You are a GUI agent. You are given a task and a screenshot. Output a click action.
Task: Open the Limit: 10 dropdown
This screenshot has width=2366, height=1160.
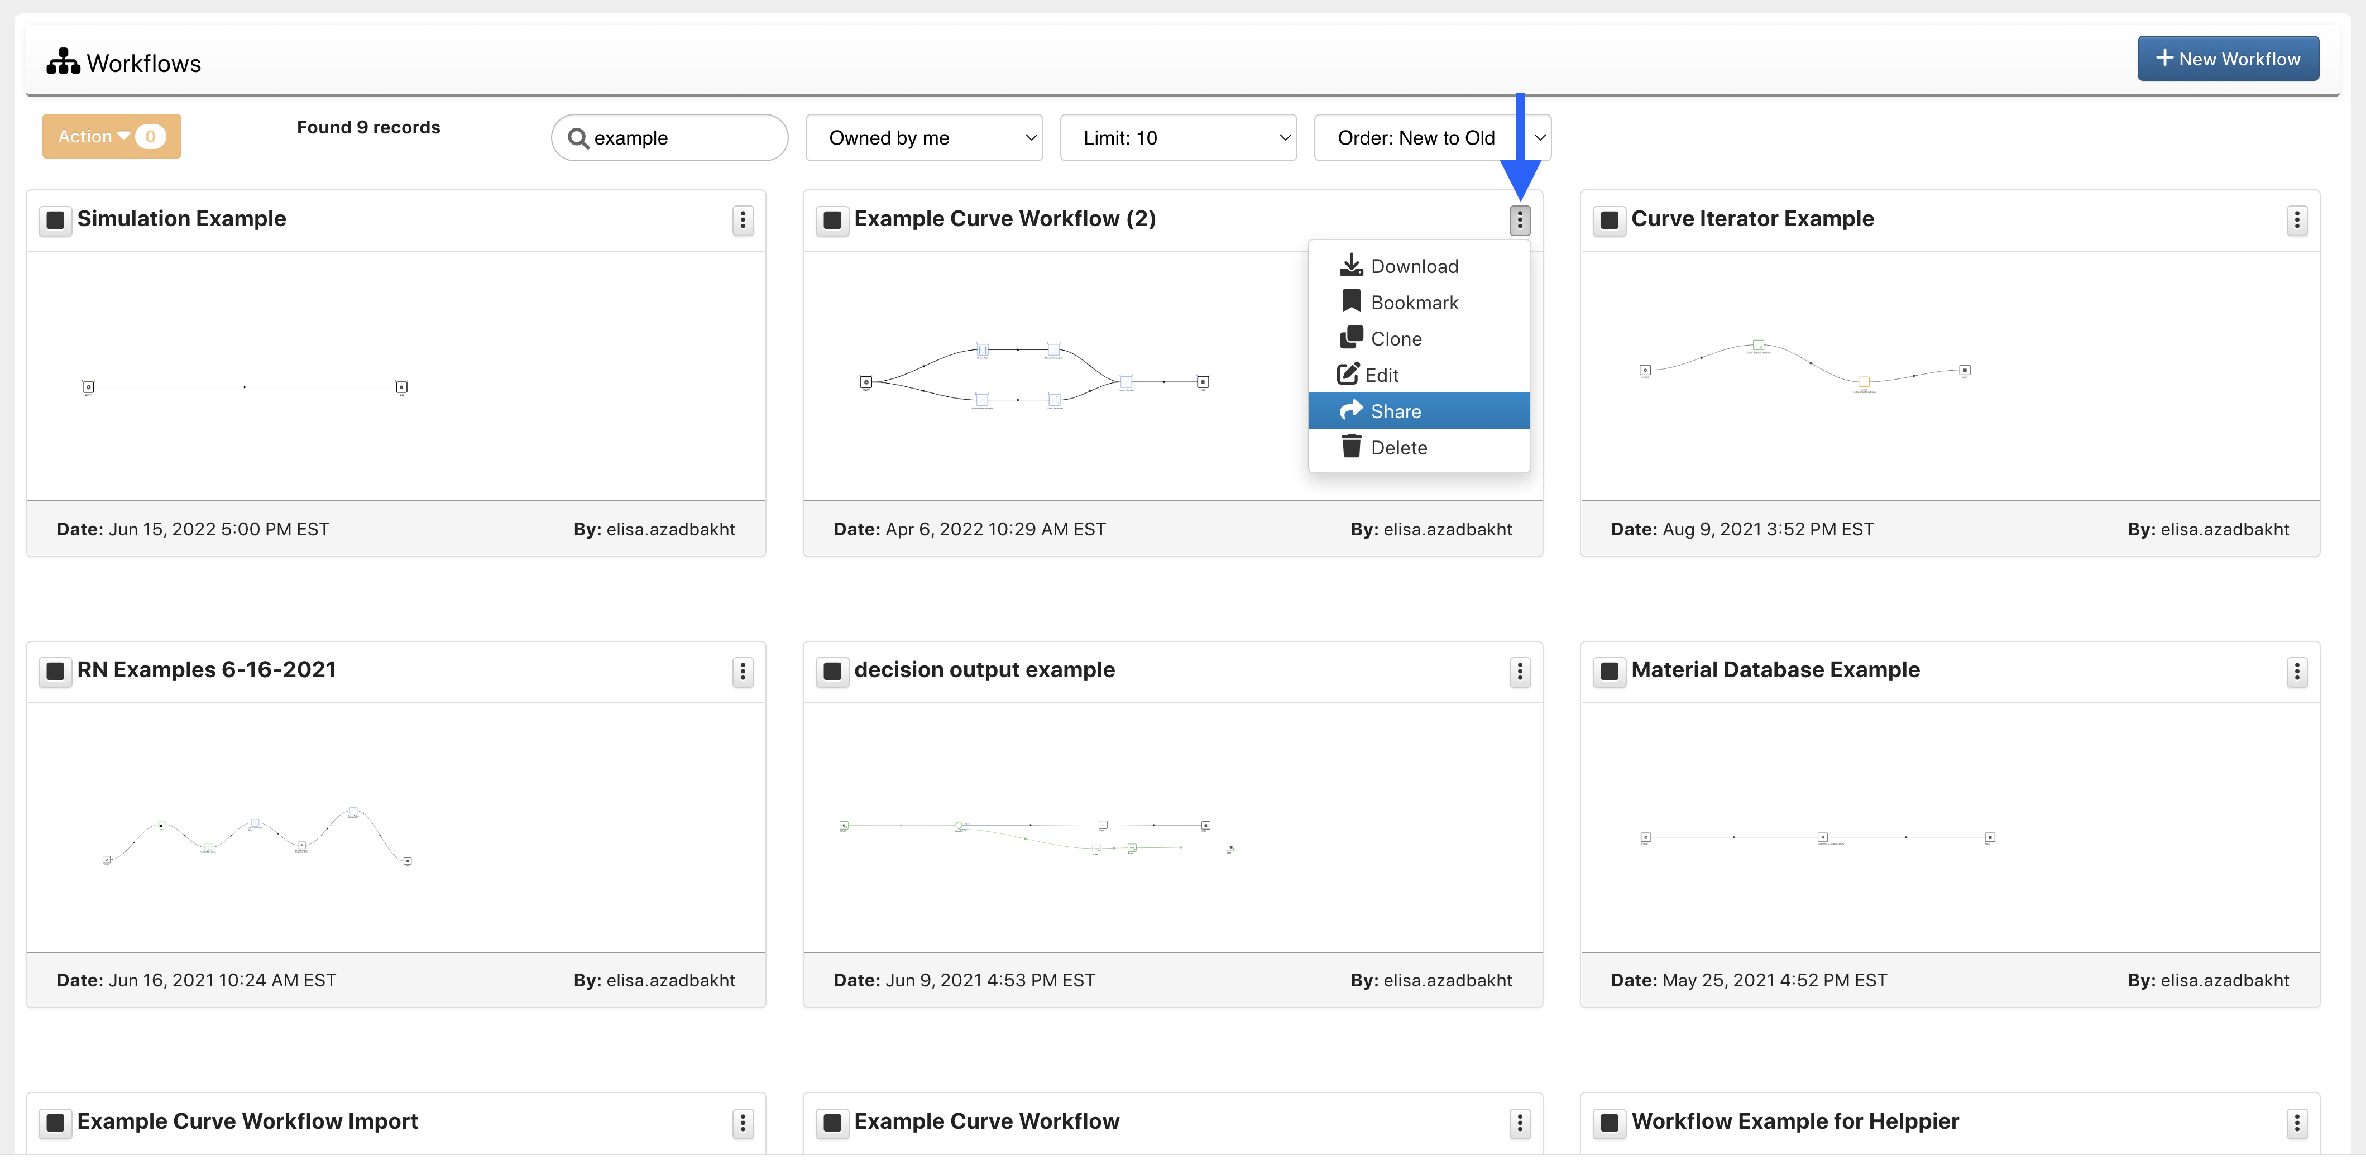1179,138
